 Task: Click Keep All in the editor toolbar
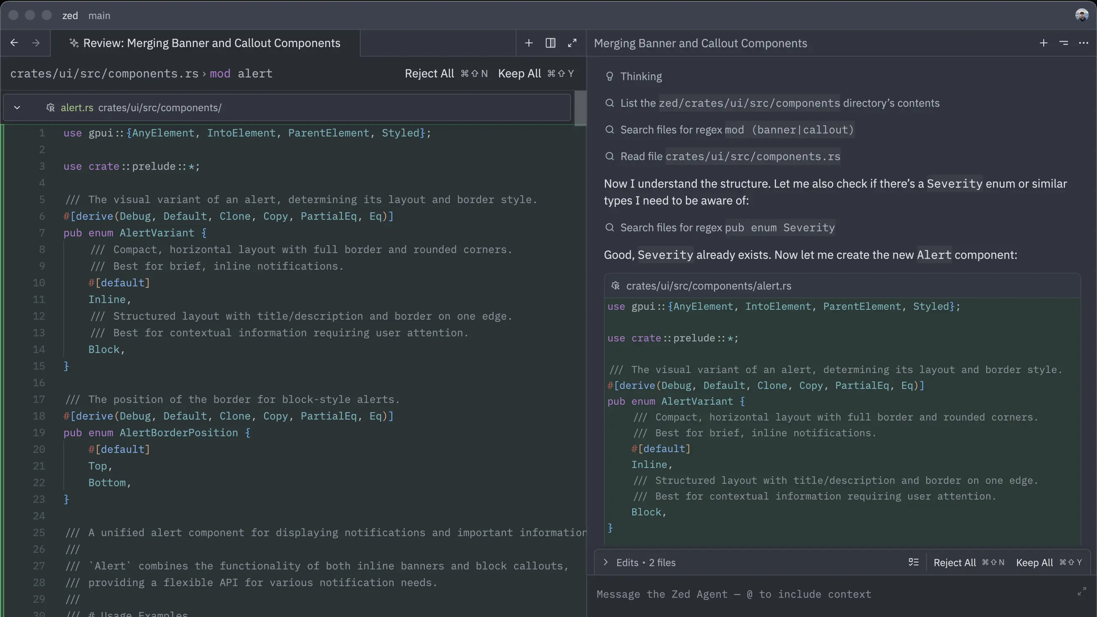point(519,74)
